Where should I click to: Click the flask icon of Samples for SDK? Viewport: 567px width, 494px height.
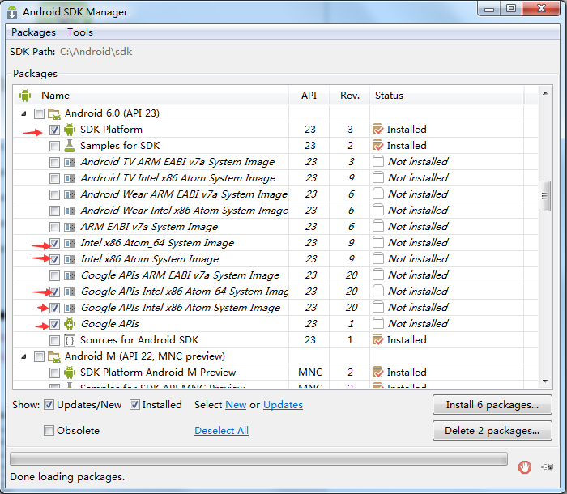[70, 146]
